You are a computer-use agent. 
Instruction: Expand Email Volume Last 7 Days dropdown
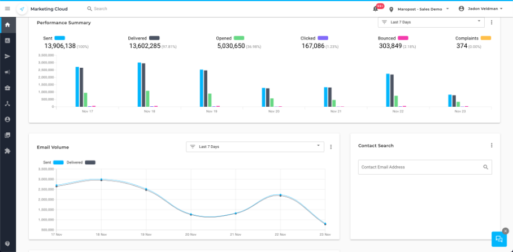(255, 146)
